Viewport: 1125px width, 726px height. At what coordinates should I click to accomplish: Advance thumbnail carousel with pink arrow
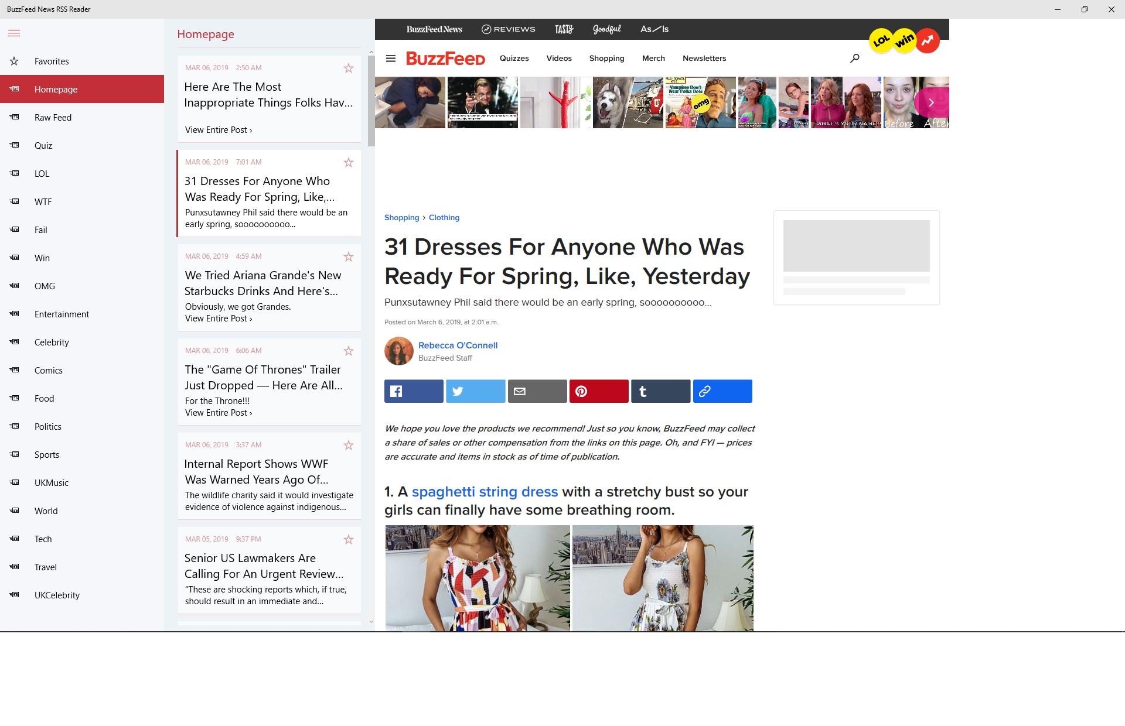pyautogui.click(x=930, y=102)
